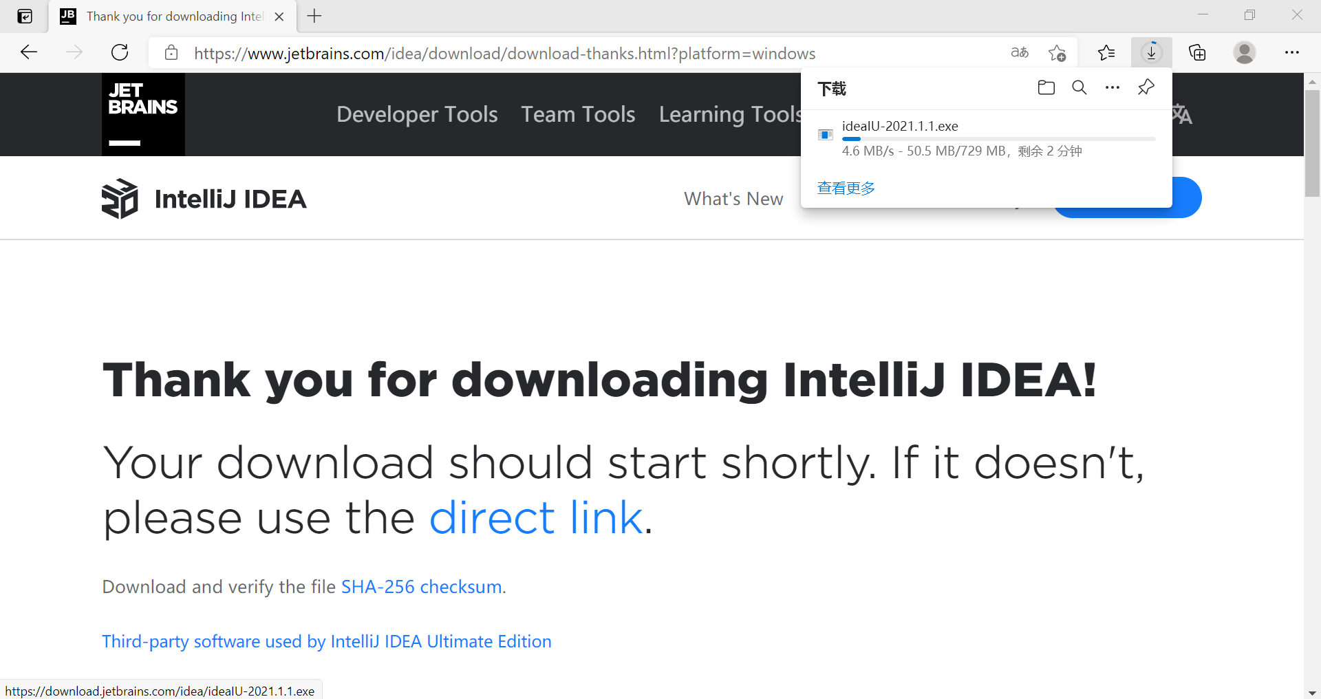Screen dimensions: 1321x699
Task: Close the 'Thank you for downloading' tab
Action: [279, 17]
